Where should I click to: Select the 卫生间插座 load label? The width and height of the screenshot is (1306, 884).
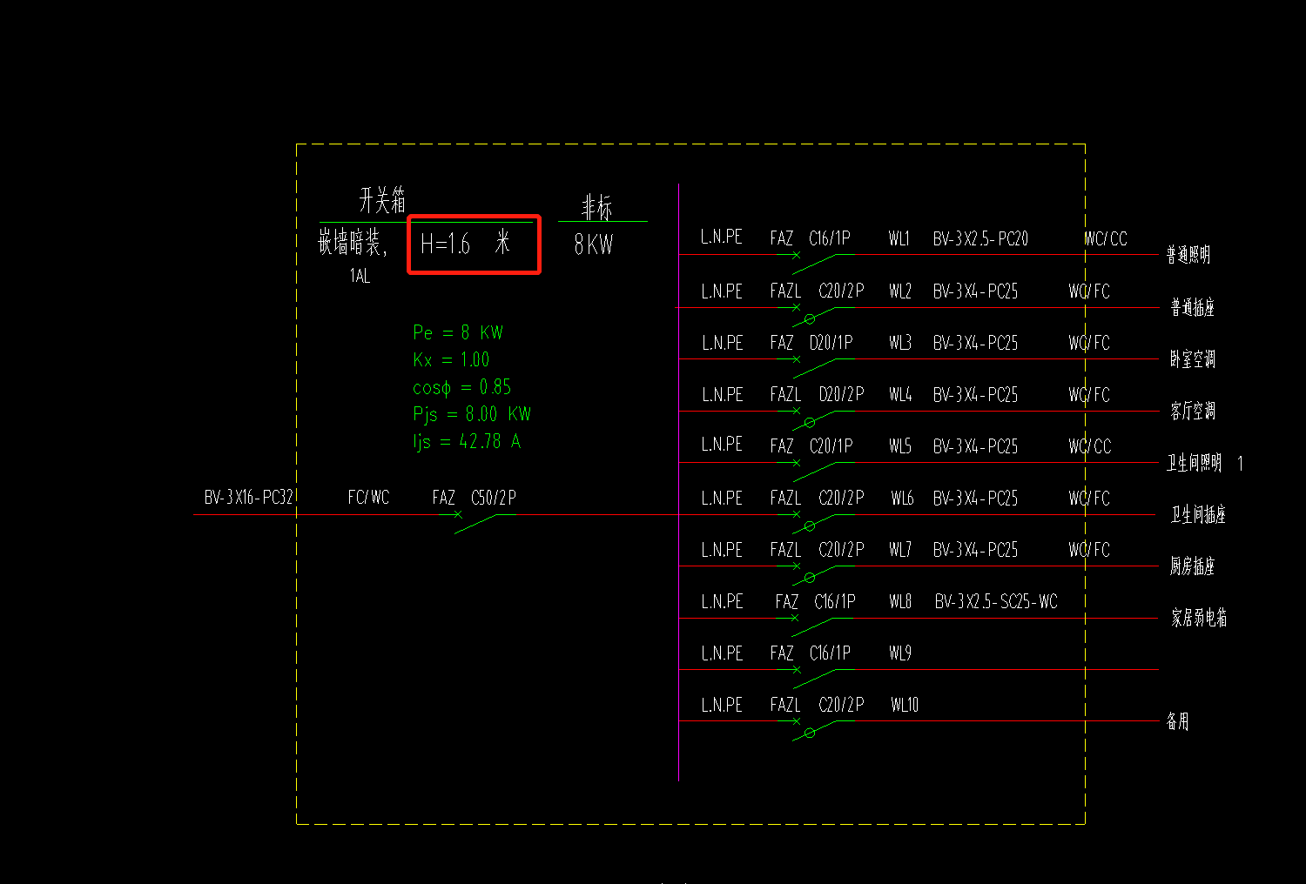[1198, 514]
